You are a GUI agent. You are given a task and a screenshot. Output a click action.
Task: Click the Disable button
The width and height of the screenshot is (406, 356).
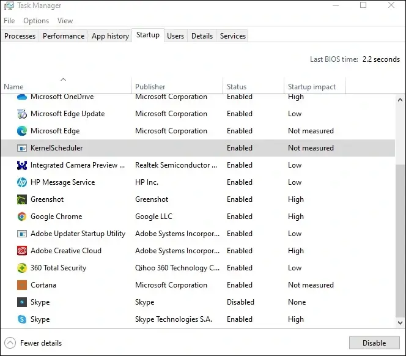(374, 343)
